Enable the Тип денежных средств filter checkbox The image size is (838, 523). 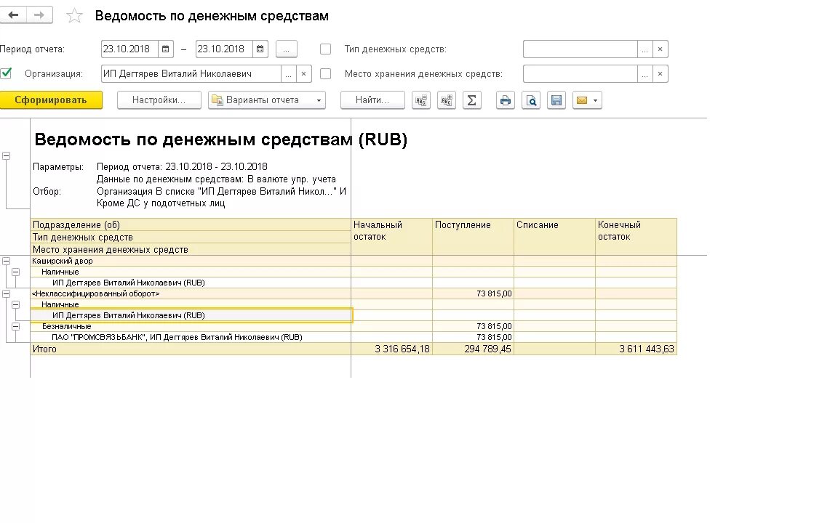tap(325, 49)
